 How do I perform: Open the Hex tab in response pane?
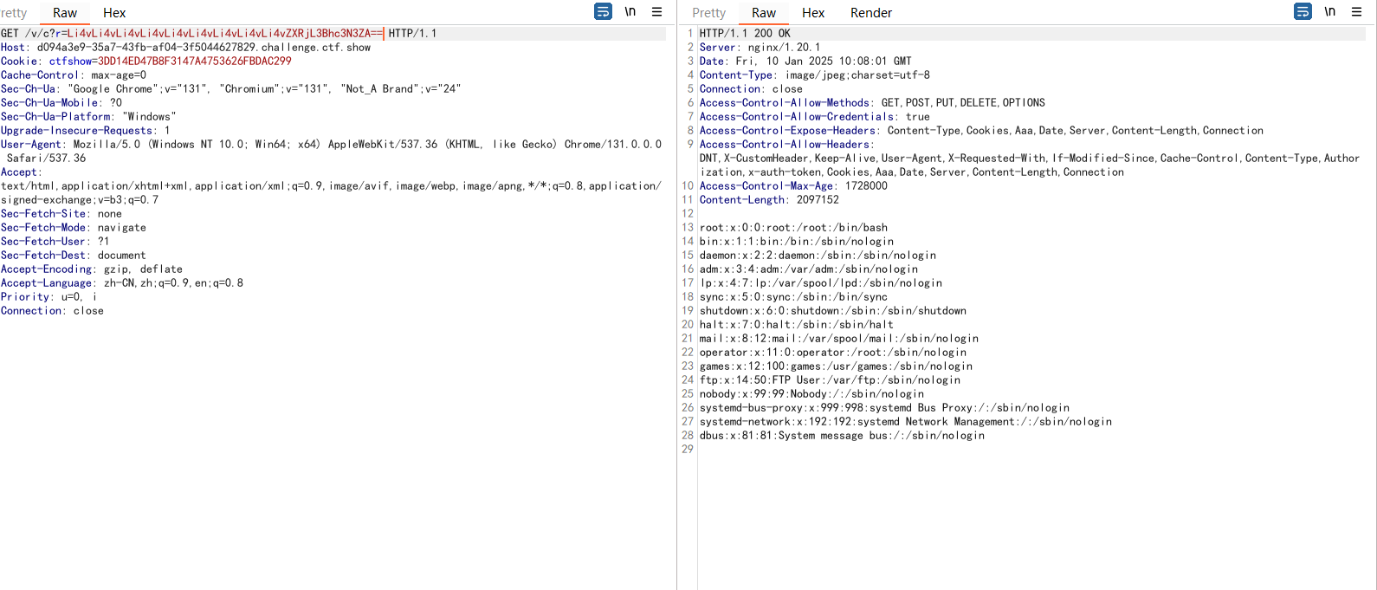point(813,13)
